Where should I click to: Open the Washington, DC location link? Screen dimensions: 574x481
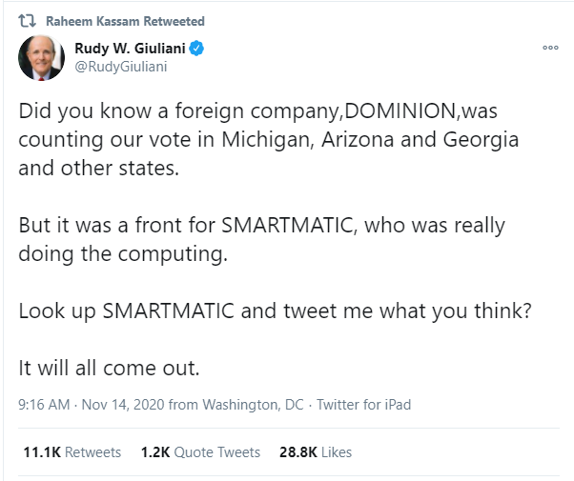(253, 405)
